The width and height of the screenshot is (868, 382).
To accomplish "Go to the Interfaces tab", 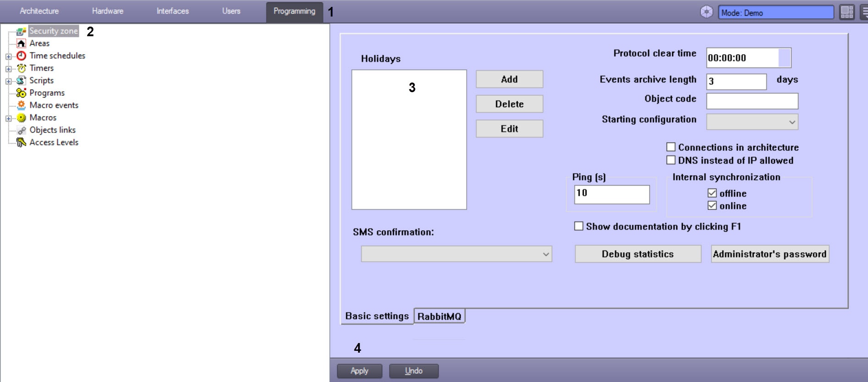I will click(173, 11).
